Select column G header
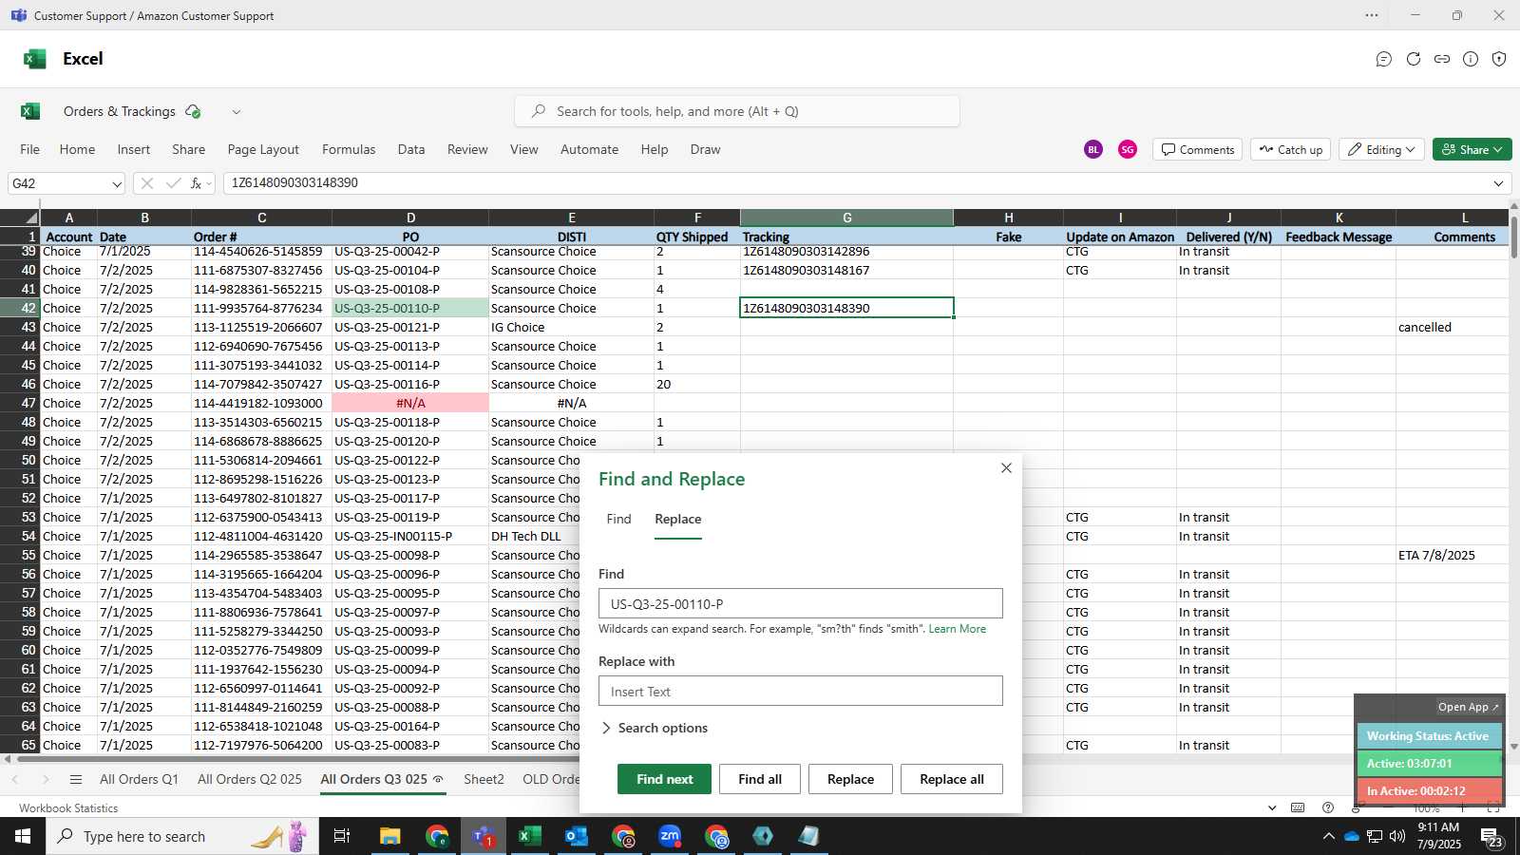Screen dimensions: 1520x855 click(x=846, y=218)
